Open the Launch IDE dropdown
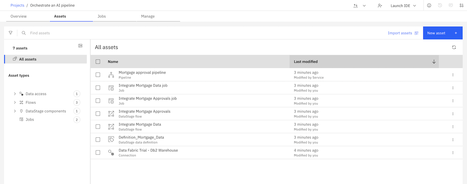Screen dimensions: 467x184 [x=403, y=6]
